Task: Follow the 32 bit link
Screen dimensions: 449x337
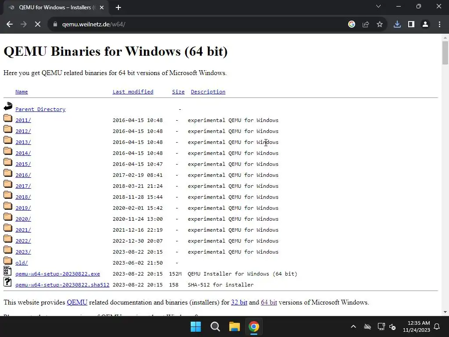Action: tap(239, 302)
